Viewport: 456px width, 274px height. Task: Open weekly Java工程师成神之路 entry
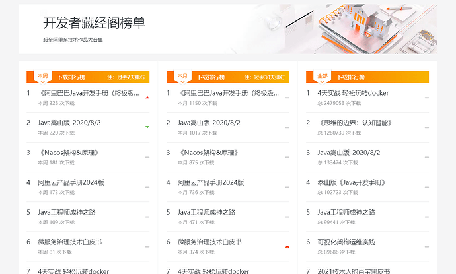(67, 213)
